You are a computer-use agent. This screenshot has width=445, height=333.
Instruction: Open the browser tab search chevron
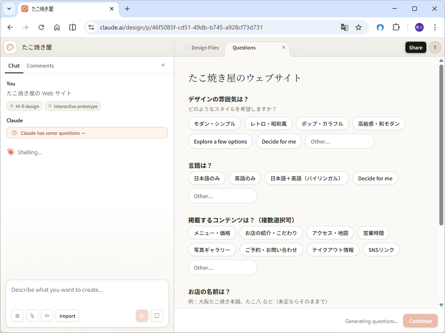(x=9, y=9)
